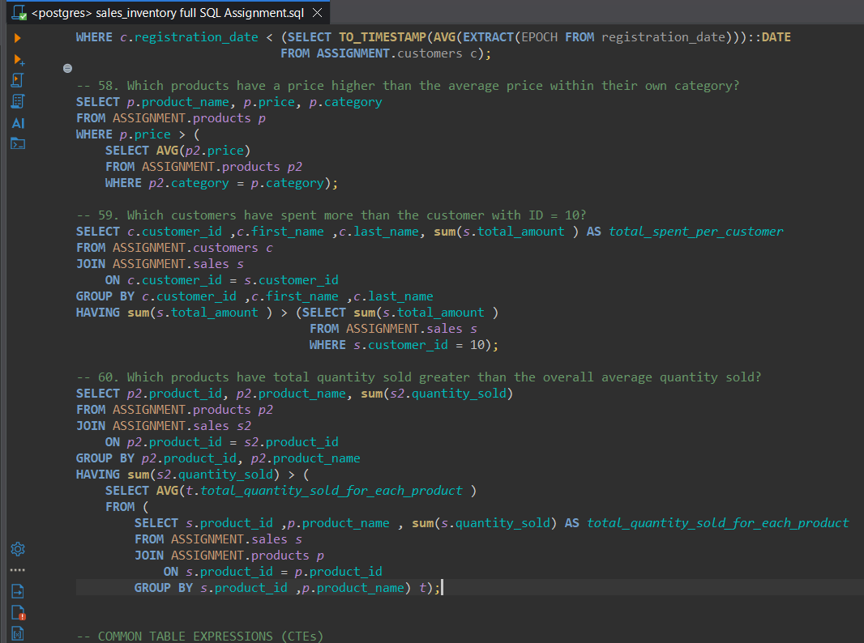864x643 pixels.
Task: Open the AI assistant
Action: [18, 123]
